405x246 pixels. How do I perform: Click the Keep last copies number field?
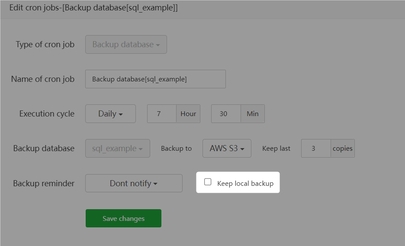click(x=316, y=149)
